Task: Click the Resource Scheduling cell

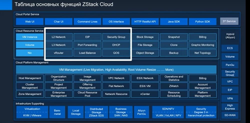Action: click(x=174, y=94)
